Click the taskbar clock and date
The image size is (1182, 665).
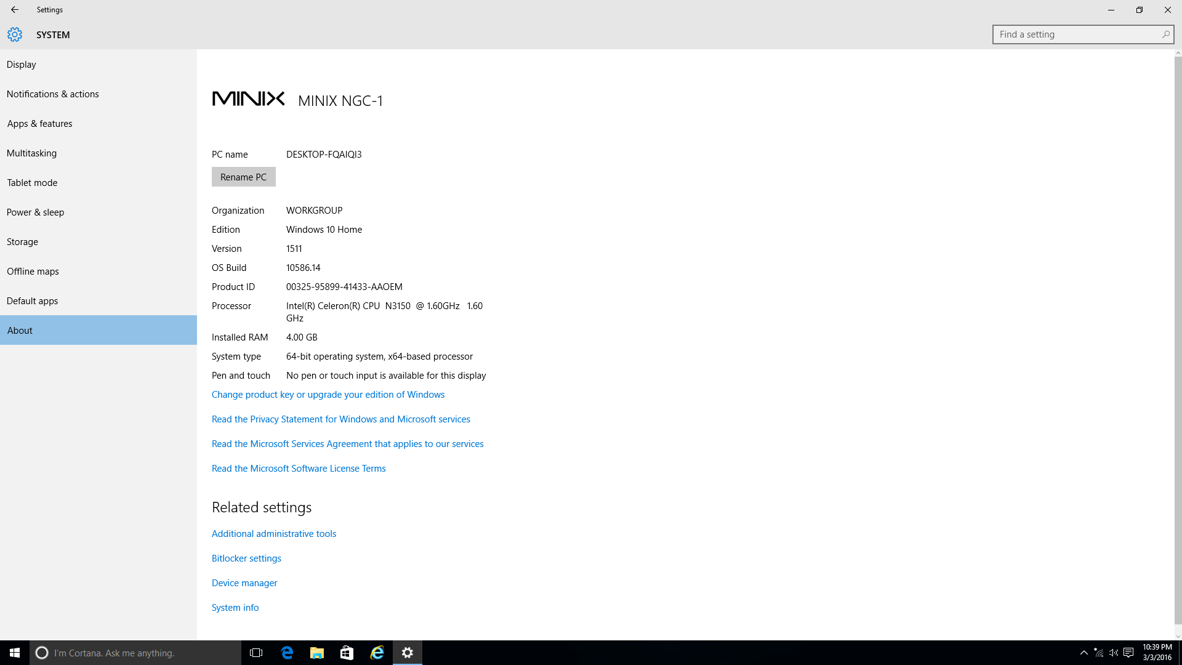[x=1157, y=653]
